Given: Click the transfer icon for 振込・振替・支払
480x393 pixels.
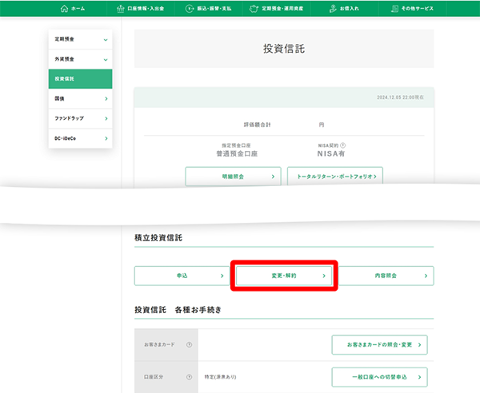Looking at the screenshot, I should 190,9.
